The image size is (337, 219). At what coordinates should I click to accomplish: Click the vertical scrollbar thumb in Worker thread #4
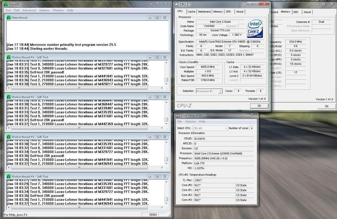(x=166, y=199)
